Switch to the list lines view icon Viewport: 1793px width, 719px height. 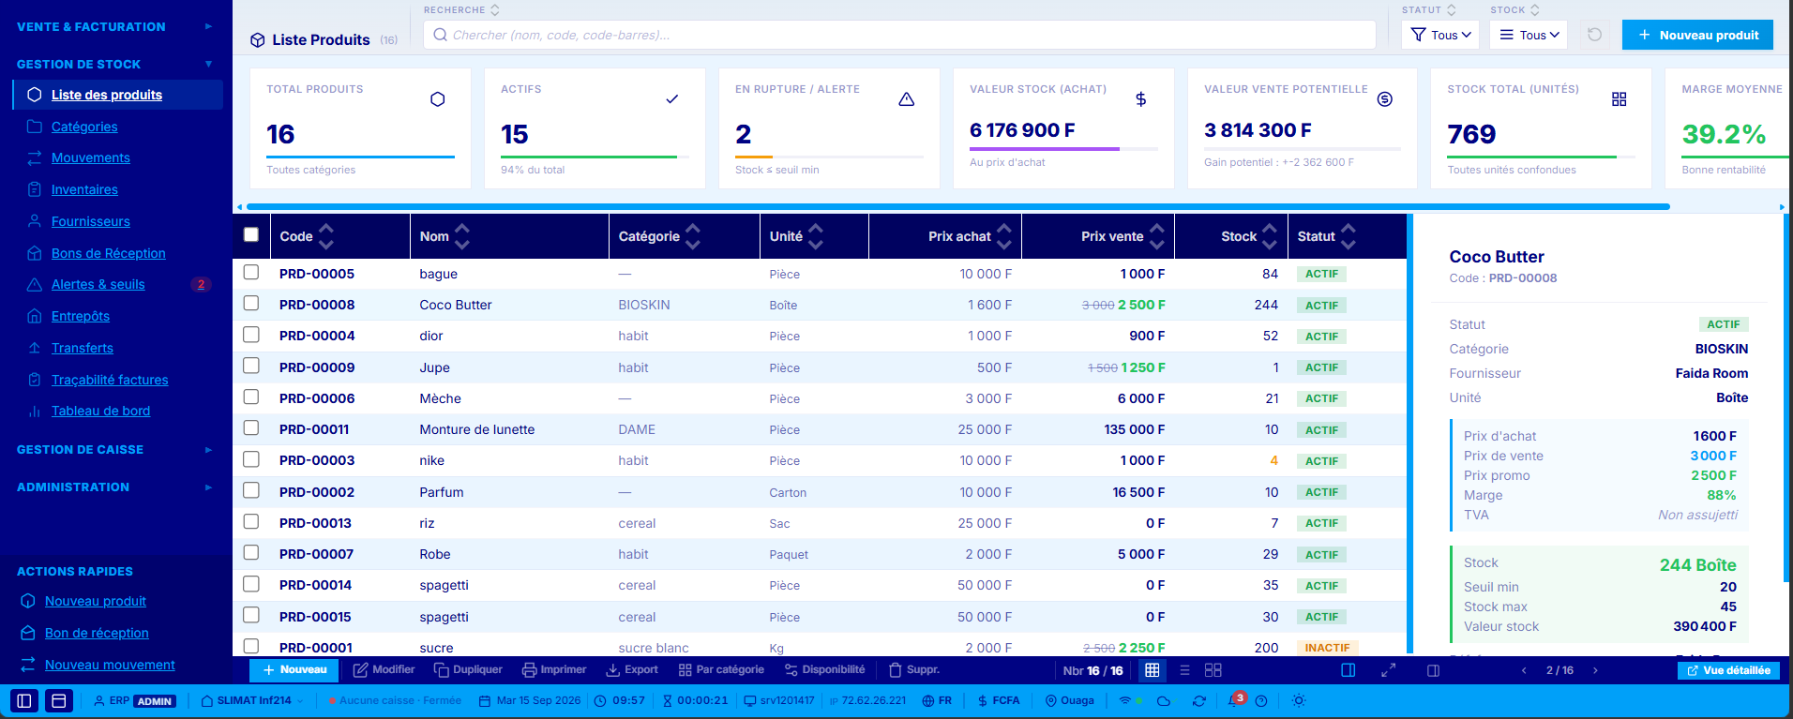pyautogui.click(x=1184, y=670)
